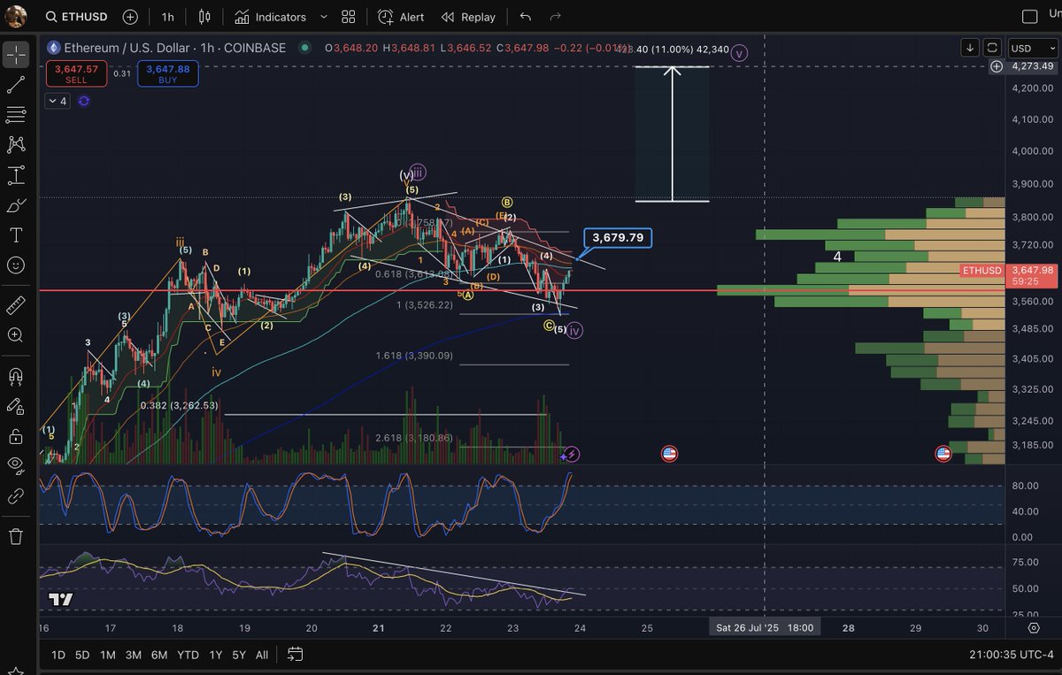This screenshot has width=1062, height=675.
Task: Open the user profile avatar menu
Action: point(17,16)
